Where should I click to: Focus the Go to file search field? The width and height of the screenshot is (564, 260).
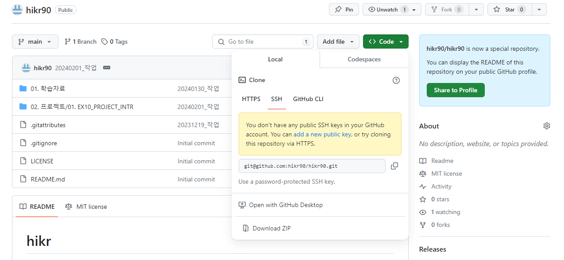coord(263,41)
